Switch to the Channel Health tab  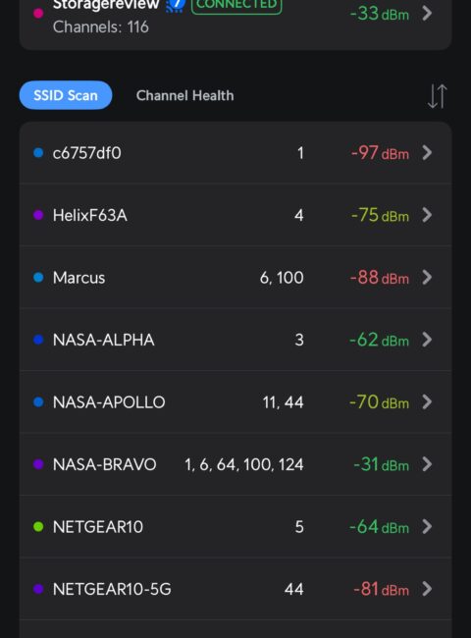point(185,95)
